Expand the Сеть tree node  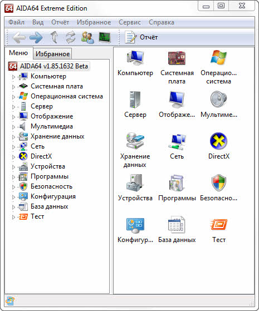click(x=13, y=147)
